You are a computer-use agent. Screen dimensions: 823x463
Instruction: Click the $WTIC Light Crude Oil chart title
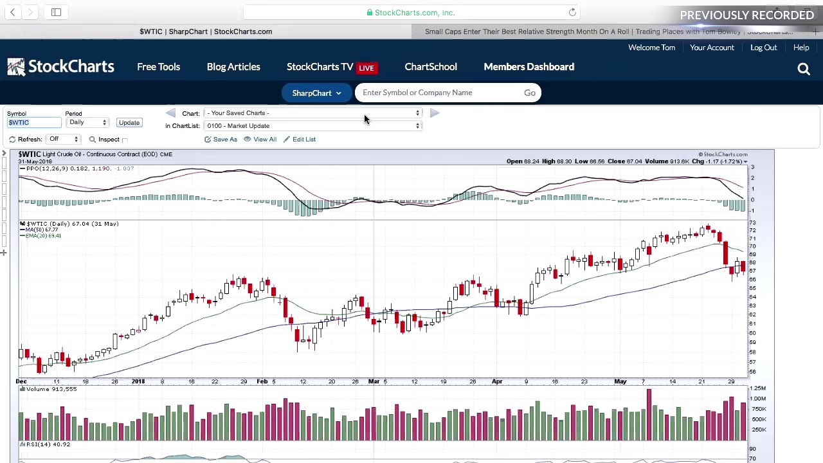pyautogui.click(x=95, y=154)
